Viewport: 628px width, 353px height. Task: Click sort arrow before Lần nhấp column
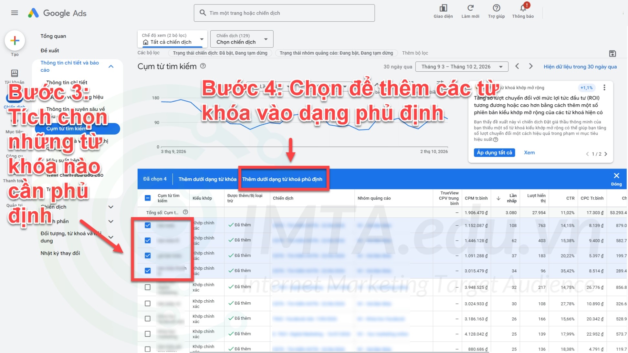[x=498, y=198]
